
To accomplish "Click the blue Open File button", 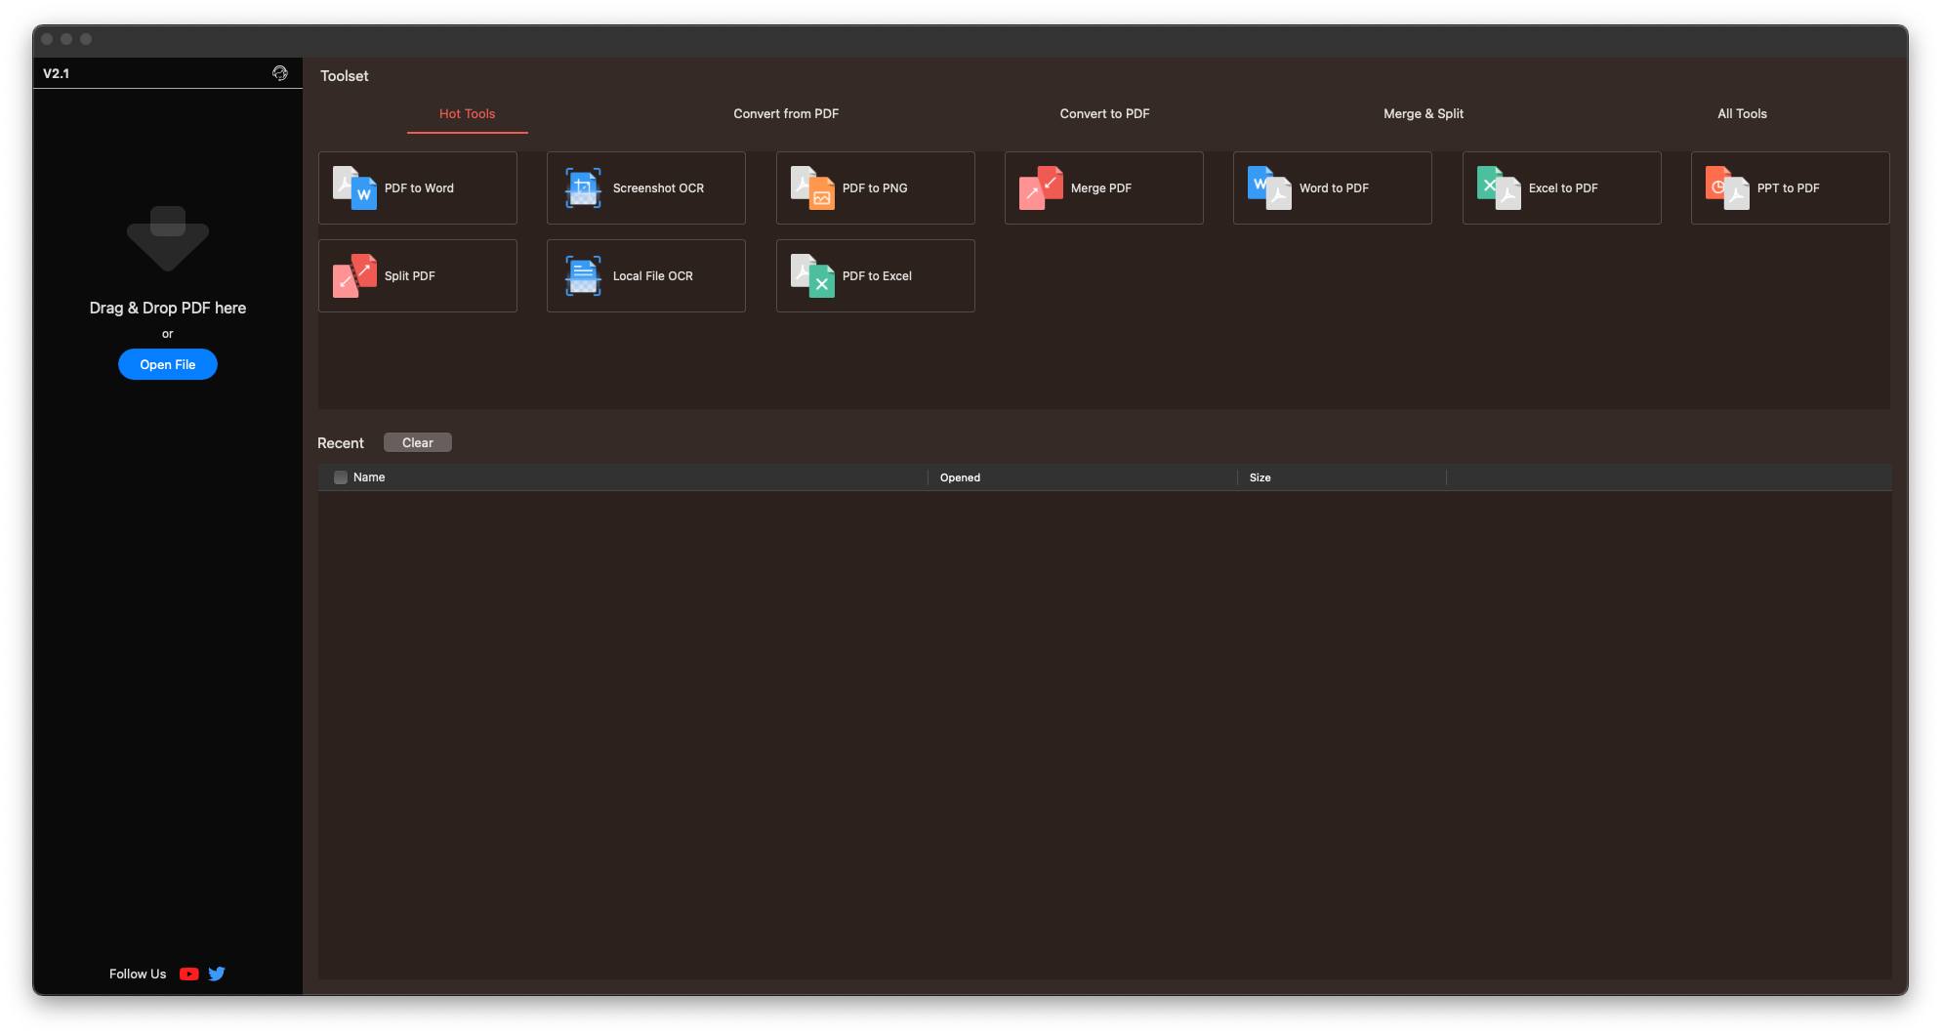I will (168, 364).
